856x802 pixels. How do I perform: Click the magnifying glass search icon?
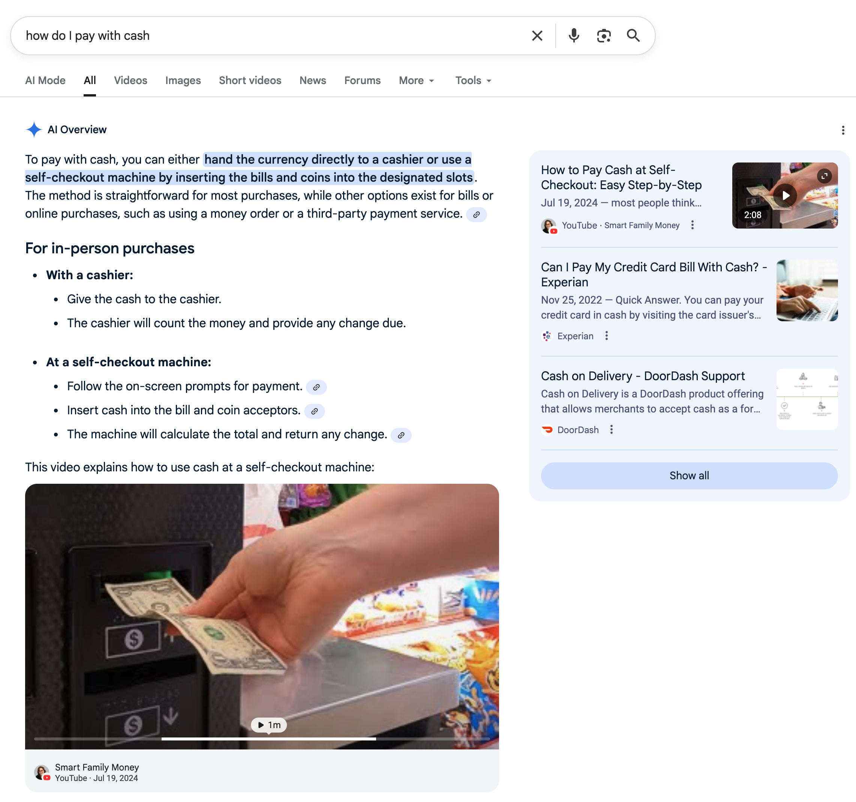633,36
